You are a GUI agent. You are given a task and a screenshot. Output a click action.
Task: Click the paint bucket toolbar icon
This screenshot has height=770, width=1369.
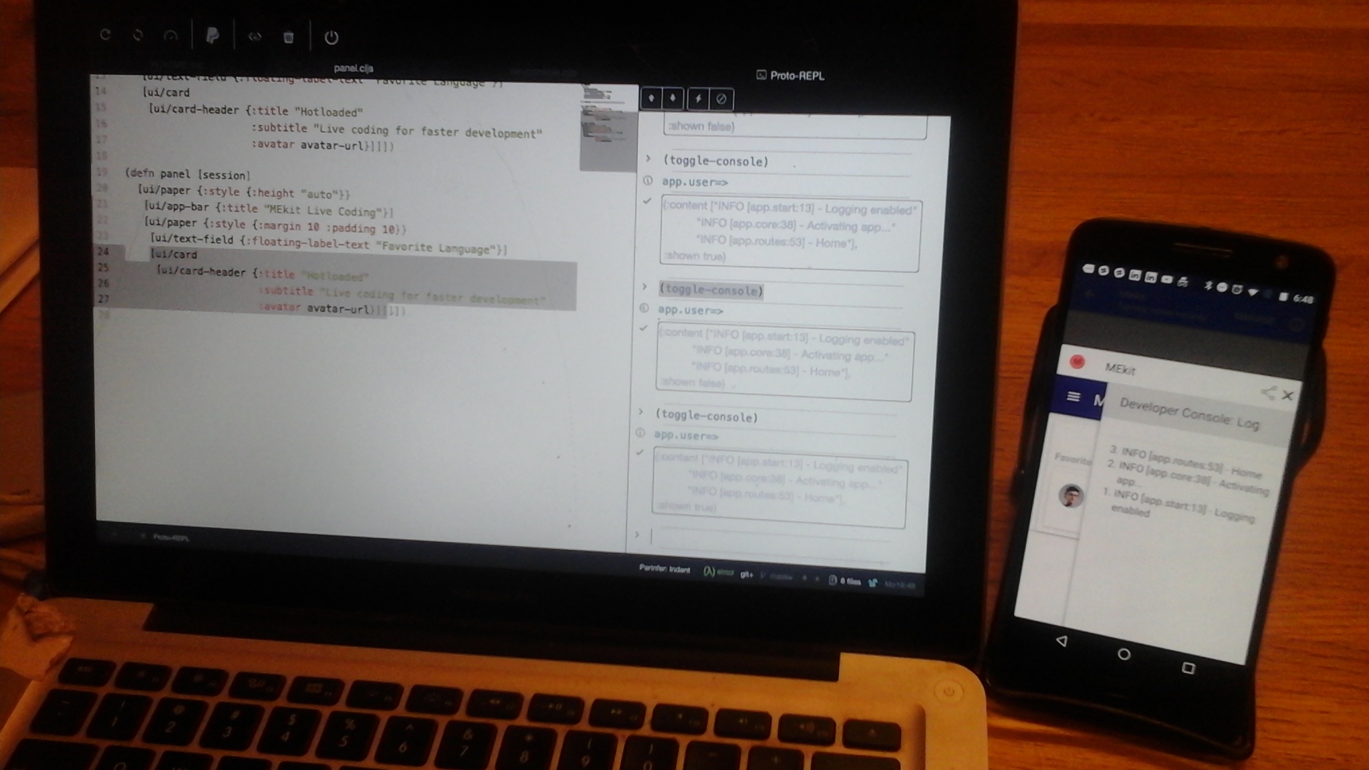coord(213,35)
